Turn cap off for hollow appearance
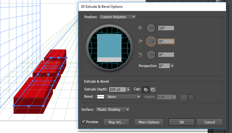The image size is (232, 133). pos(153,90)
